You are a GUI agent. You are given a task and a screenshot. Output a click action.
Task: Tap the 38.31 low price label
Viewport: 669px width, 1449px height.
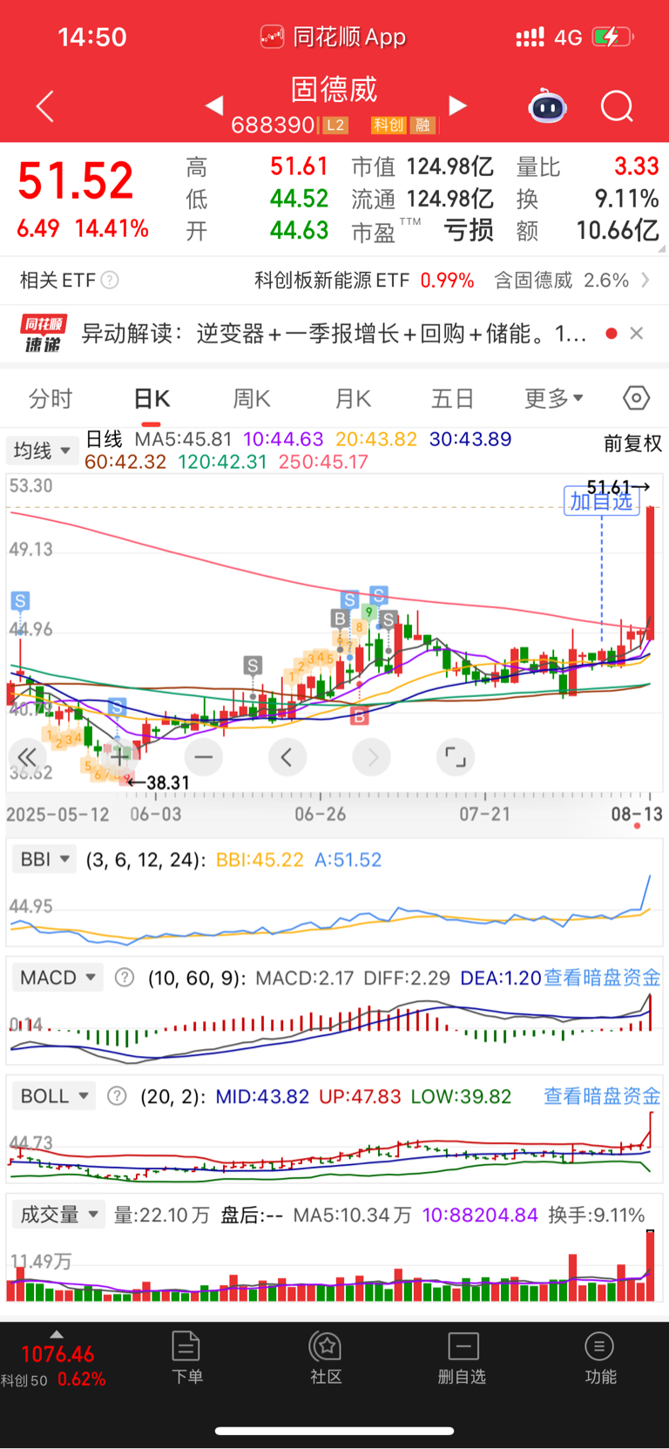[167, 782]
